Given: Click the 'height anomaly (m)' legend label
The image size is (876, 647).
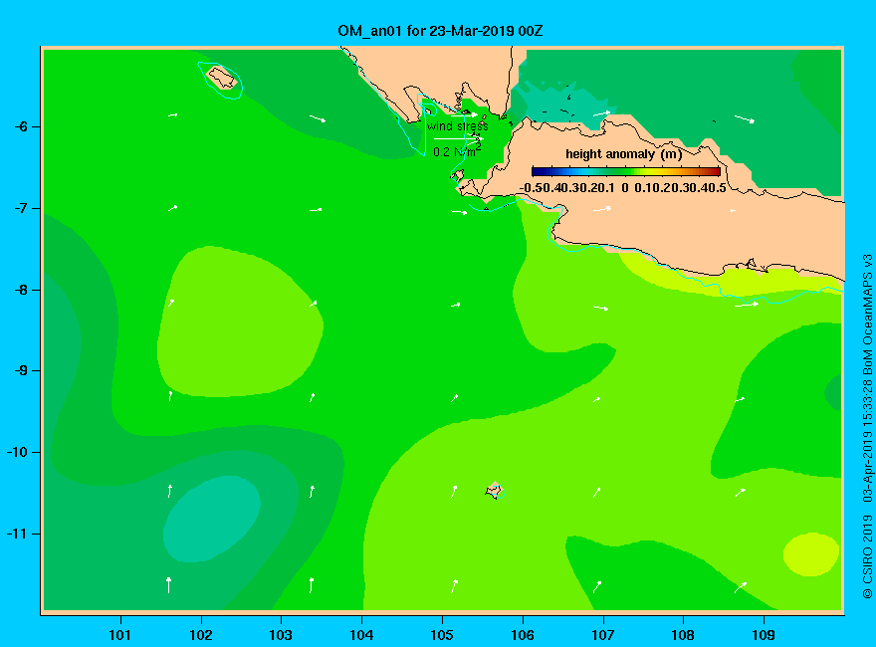Looking at the screenshot, I should point(623,154).
